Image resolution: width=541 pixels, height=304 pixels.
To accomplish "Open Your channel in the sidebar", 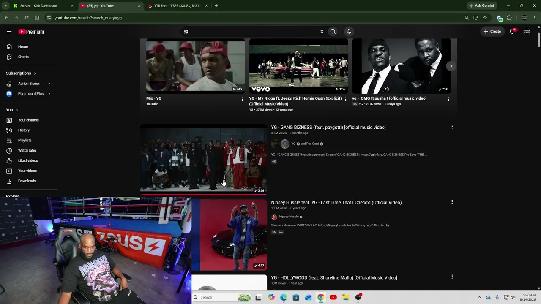I will (29, 120).
